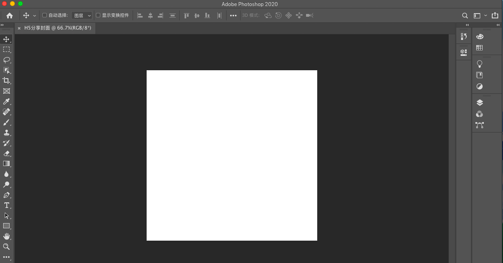Distribute vertically
Screen dimensions: 503x263
coord(173,16)
